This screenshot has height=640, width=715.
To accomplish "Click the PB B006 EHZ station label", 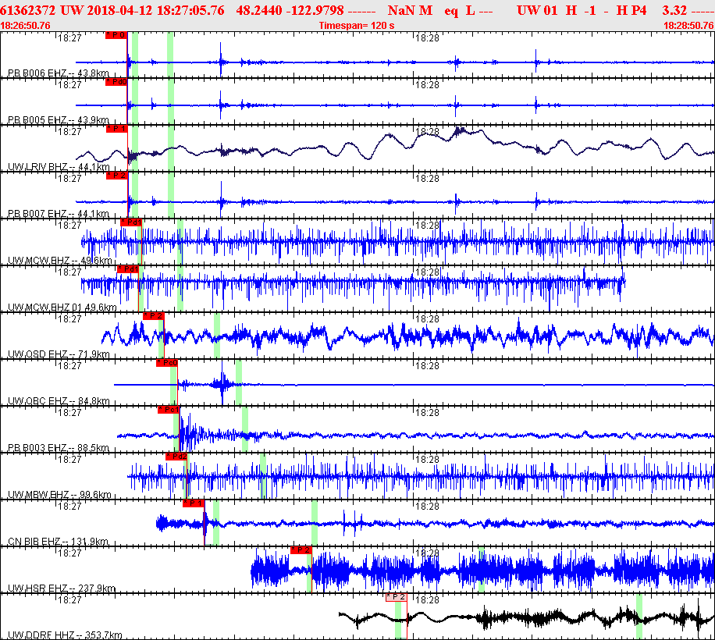I will (59, 73).
